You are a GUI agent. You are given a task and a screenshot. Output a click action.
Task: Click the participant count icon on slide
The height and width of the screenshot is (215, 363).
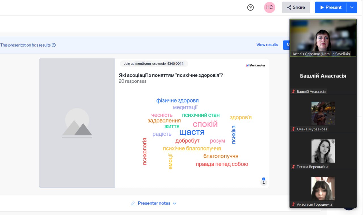(x=263, y=181)
